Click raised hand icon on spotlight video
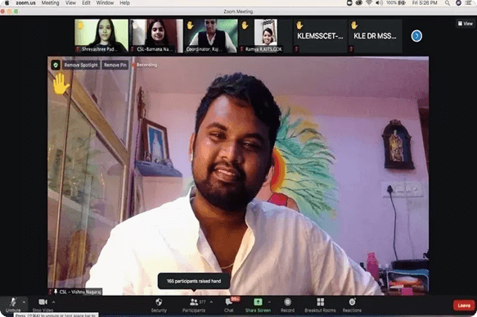477x317 pixels. click(61, 84)
